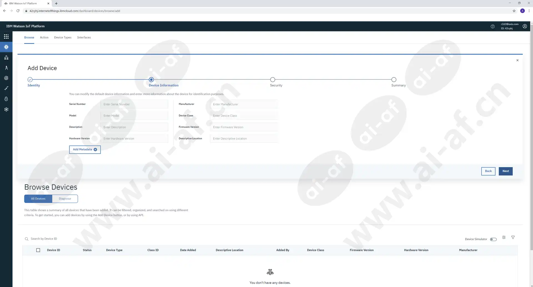Screen dimensions: 533x287
Task: Focus the Serial Number input field
Action: coord(134,104)
